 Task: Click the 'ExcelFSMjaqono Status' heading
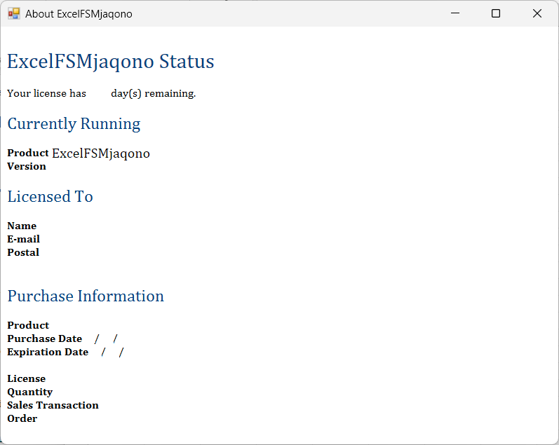111,62
